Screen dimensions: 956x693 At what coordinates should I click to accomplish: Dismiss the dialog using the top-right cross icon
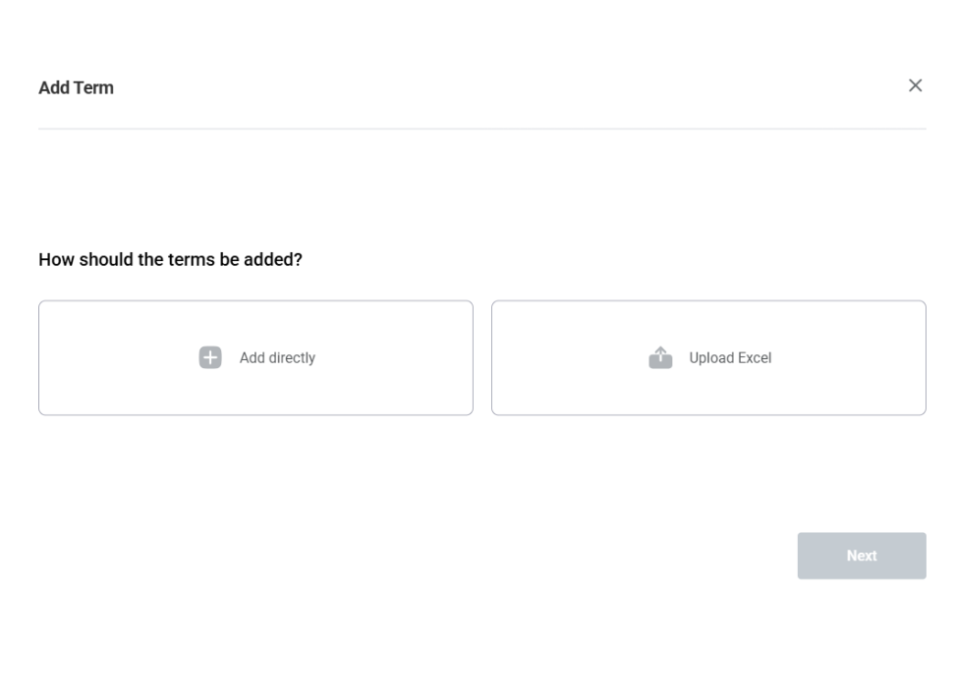915,86
